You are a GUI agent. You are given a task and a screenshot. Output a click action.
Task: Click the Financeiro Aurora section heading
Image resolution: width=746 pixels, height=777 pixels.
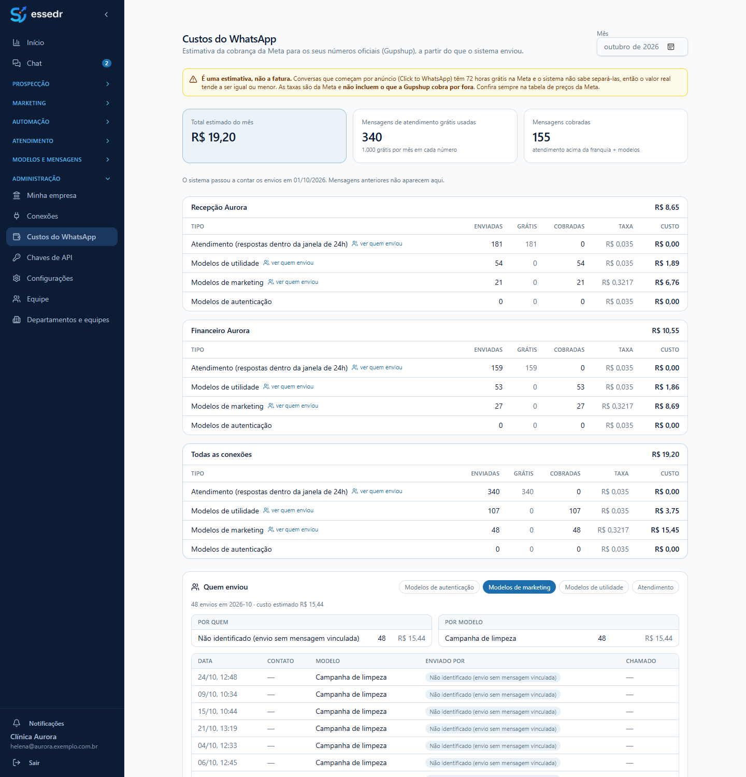[220, 330]
